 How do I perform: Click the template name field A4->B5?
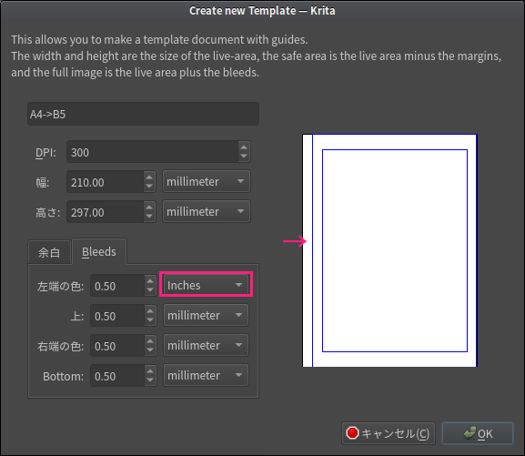(x=143, y=114)
